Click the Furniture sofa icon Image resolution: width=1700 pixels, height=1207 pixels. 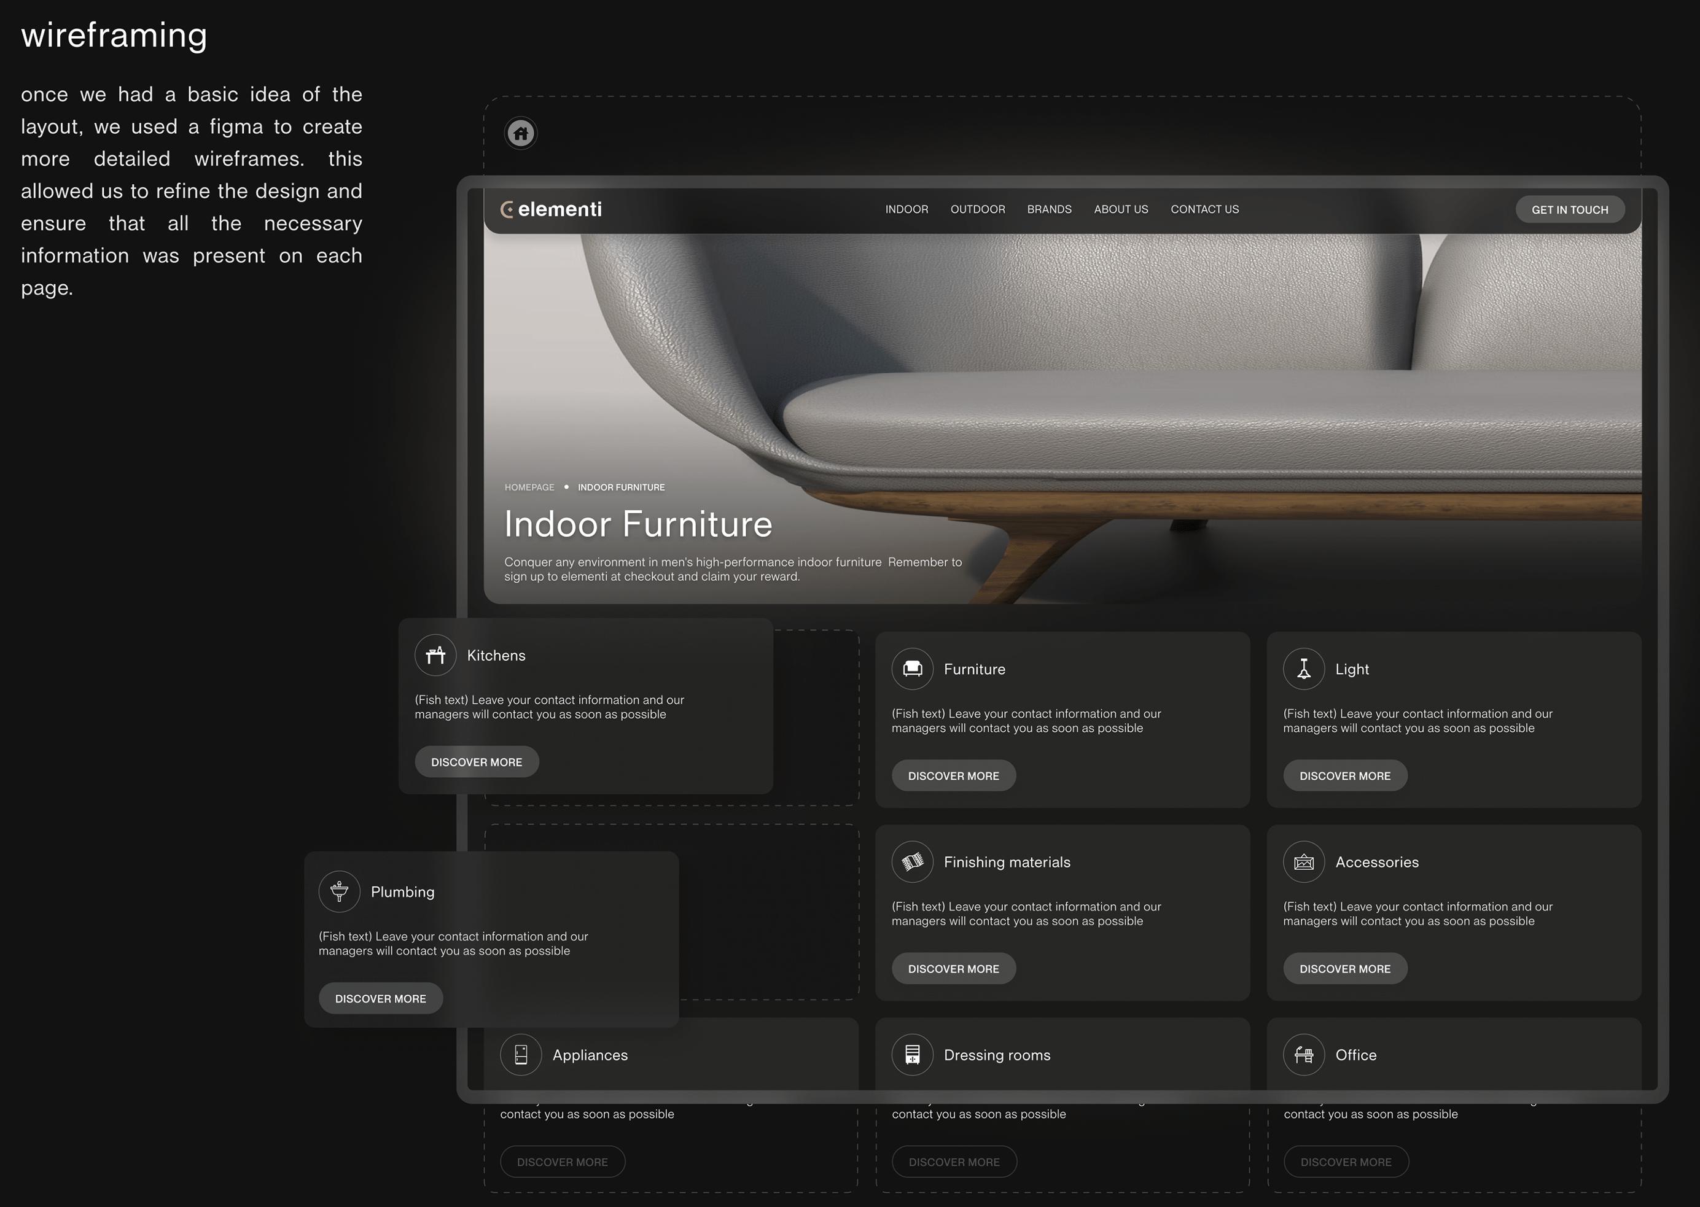click(912, 669)
